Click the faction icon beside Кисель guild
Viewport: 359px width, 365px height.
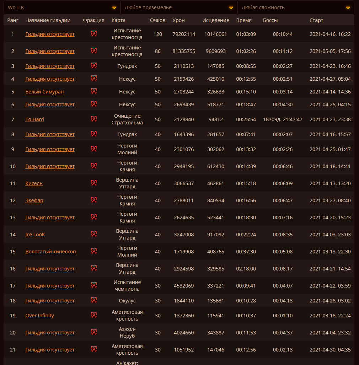click(x=94, y=183)
